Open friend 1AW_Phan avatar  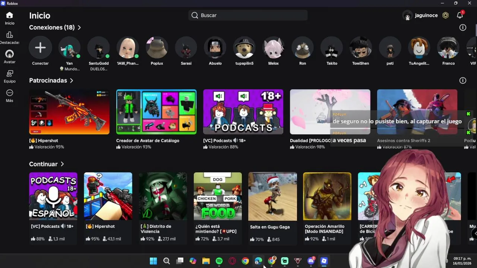(x=128, y=47)
